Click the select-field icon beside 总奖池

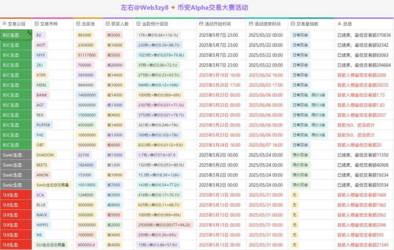click(78, 24)
